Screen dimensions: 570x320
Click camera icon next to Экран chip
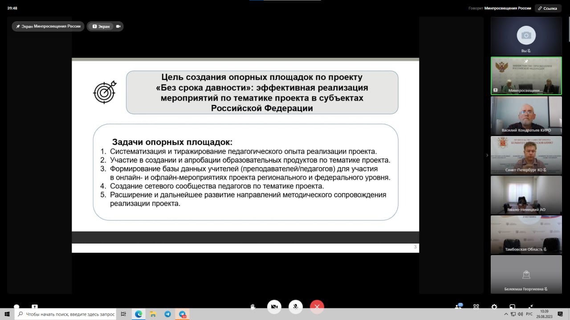[118, 26]
